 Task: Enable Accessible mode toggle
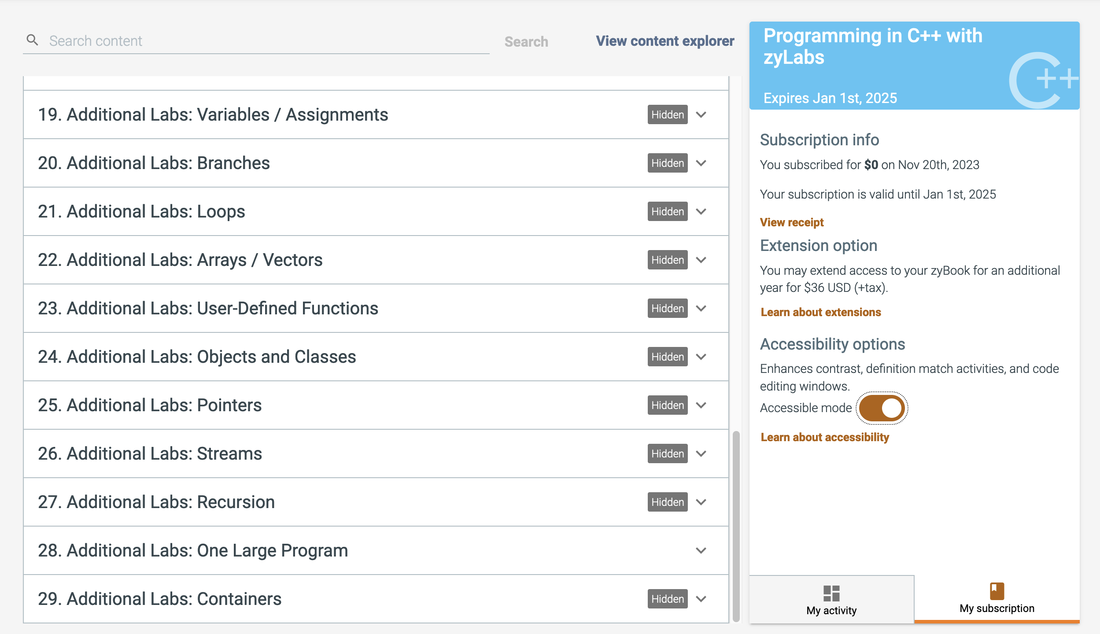(x=881, y=408)
